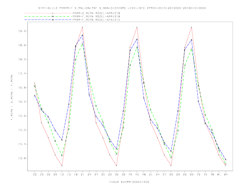Click y-axis tick label 15.0
Viewport: 246px width, 190px height.
[x=21, y=130]
